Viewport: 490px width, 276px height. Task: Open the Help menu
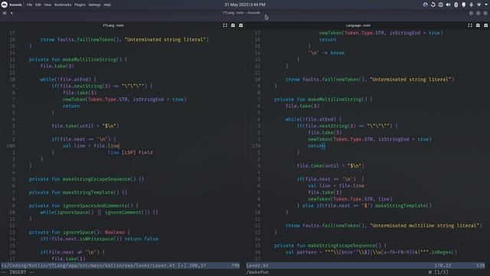click(107, 5)
